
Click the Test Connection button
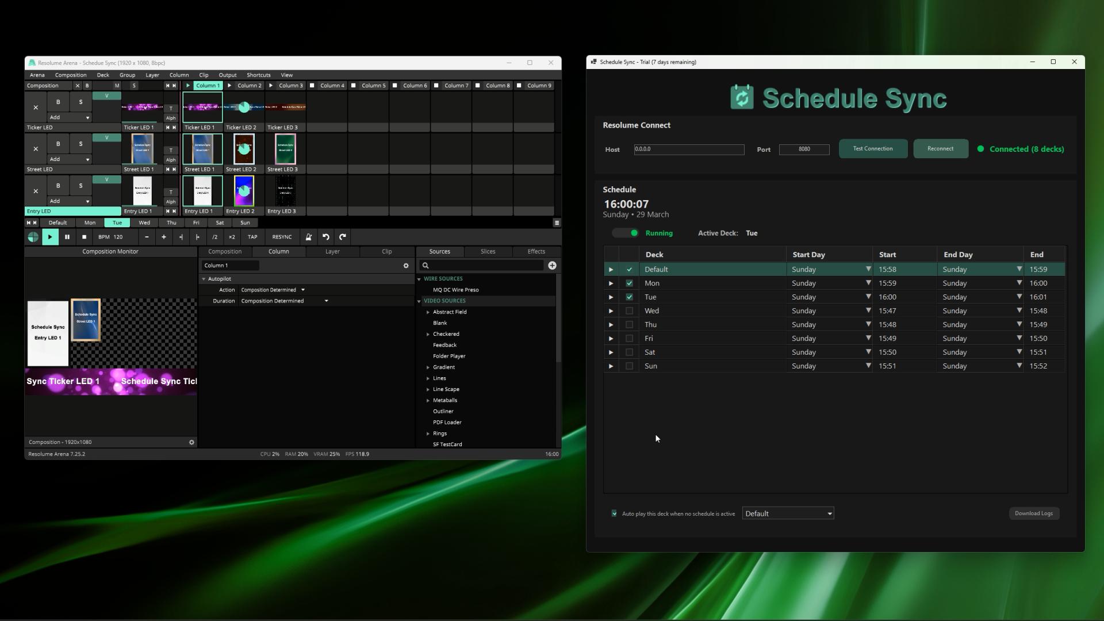tap(872, 149)
